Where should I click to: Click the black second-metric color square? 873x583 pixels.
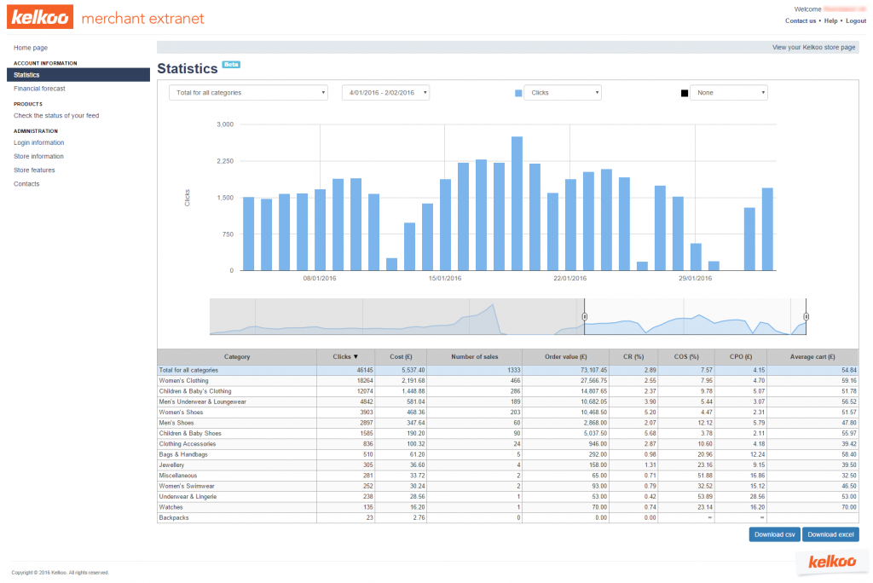[x=684, y=93]
